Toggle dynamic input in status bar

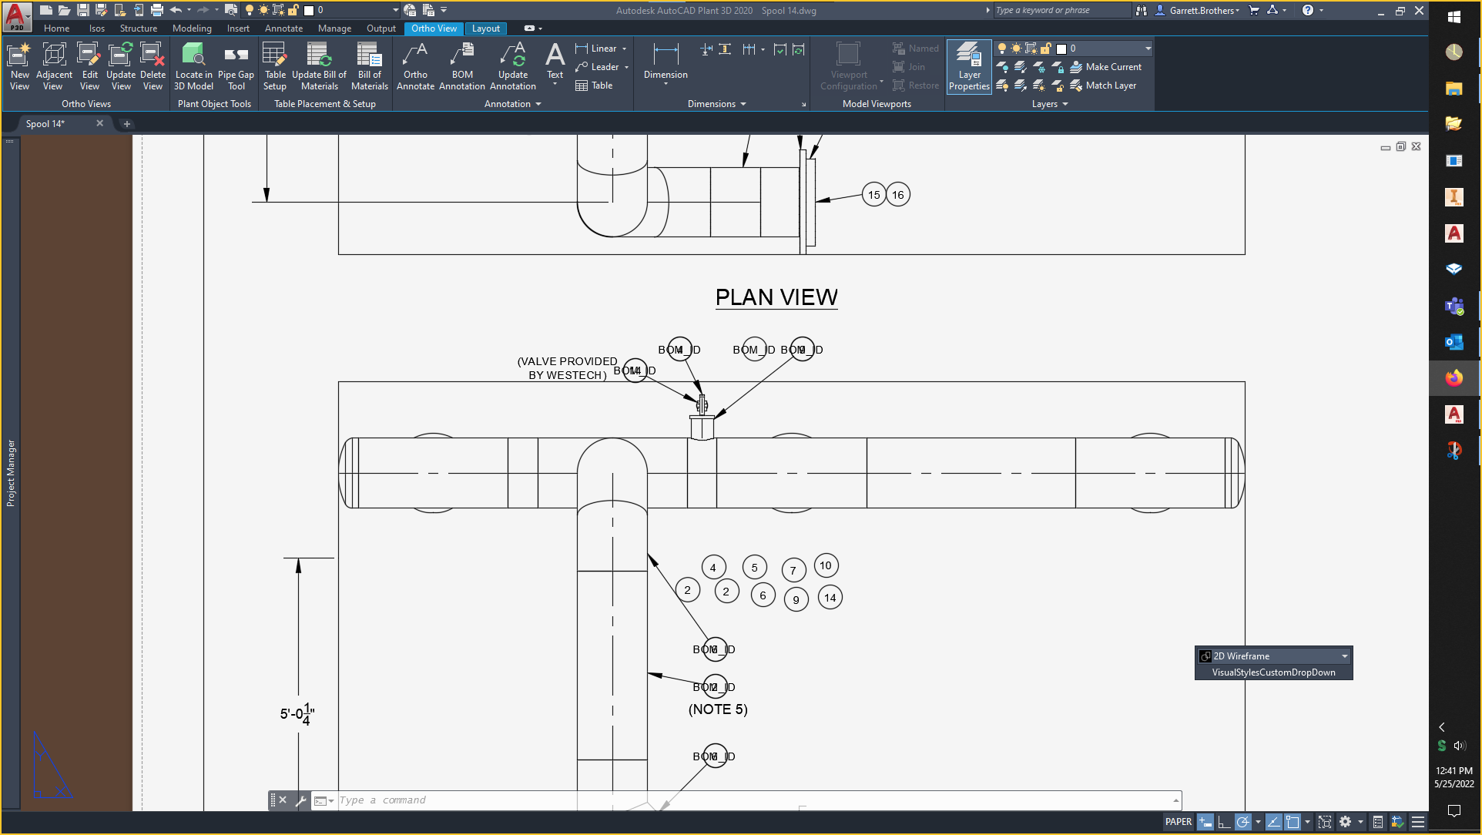(x=1205, y=822)
